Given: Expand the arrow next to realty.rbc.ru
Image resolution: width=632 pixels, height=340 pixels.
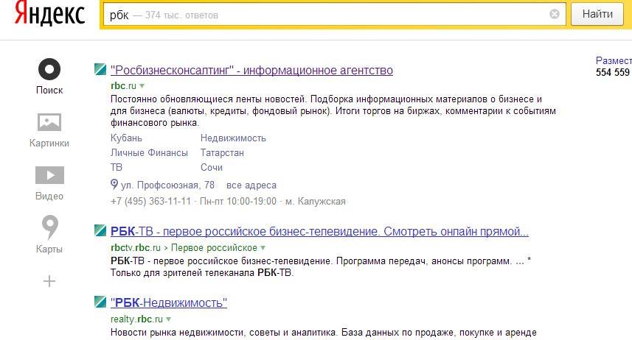Looking at the screenshot, I should click(168, 319).
